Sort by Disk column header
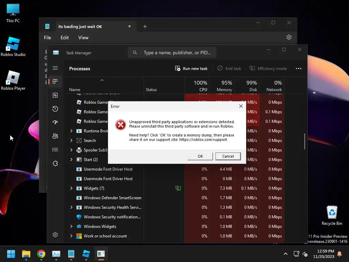Image resolution: width=349 pixels, height=262 pixels. coord(247,86)
